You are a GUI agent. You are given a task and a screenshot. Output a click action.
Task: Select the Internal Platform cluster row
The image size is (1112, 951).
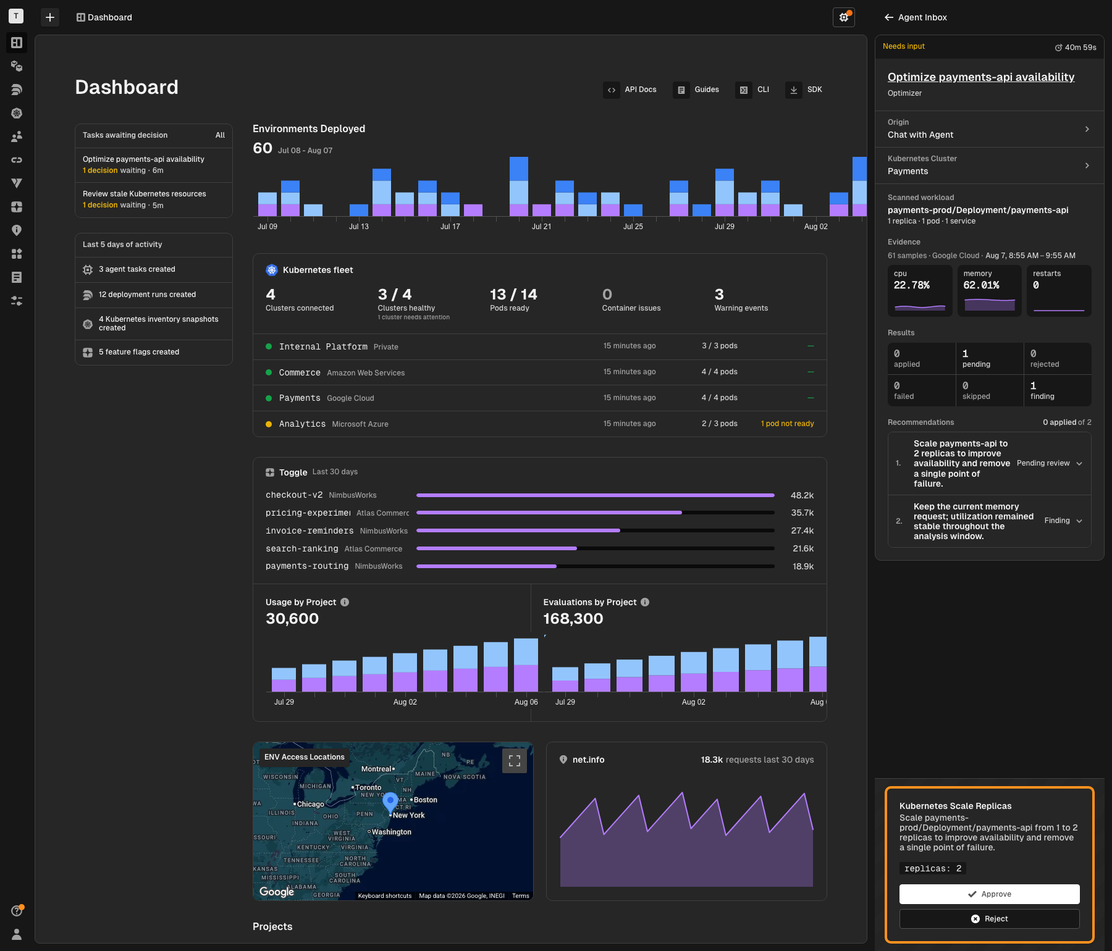[x=540, y=346]
